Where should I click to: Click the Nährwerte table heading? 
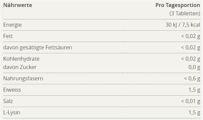[18, 5]
